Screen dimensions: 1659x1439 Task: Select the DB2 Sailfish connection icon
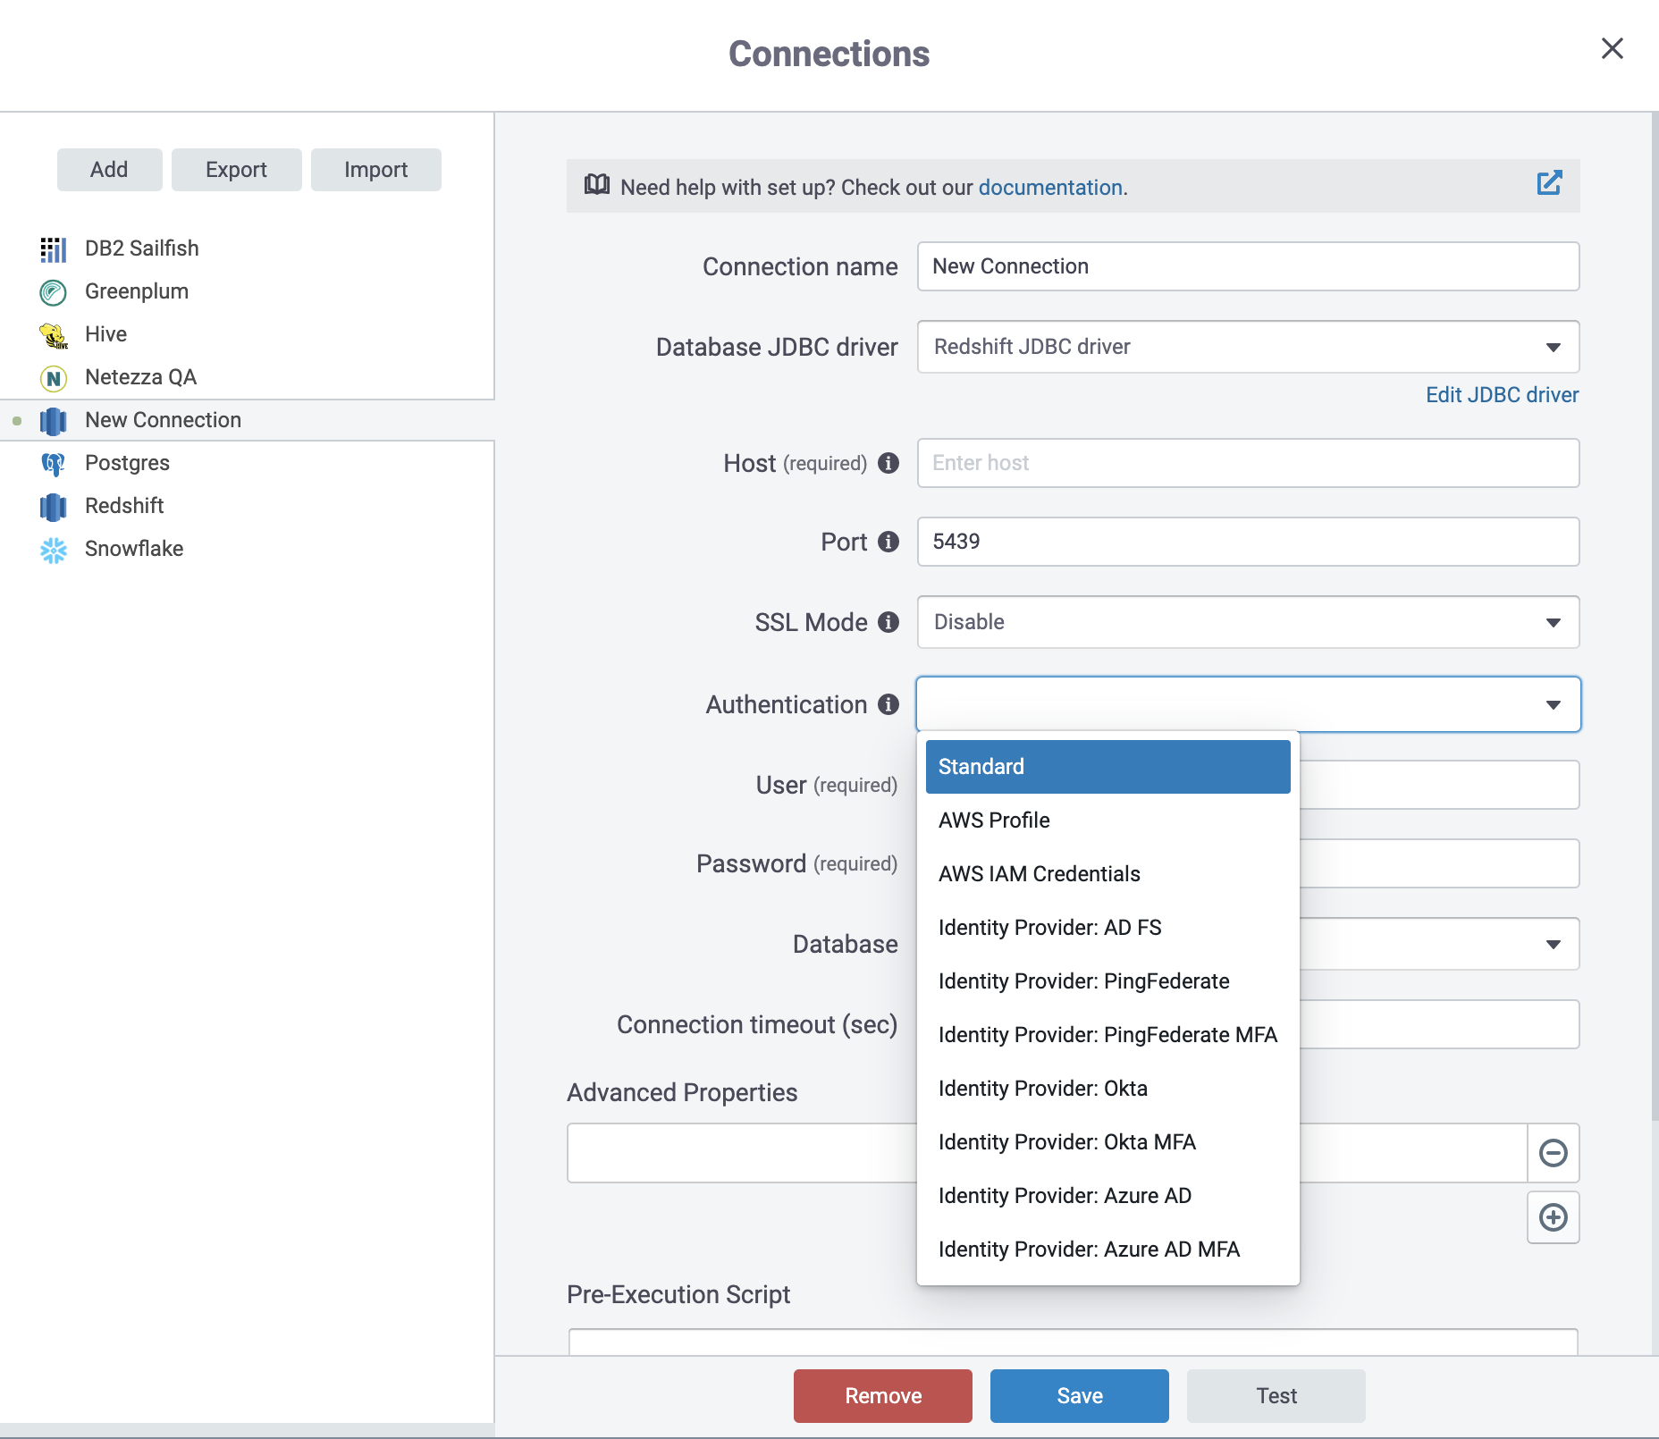click(54, 249)
